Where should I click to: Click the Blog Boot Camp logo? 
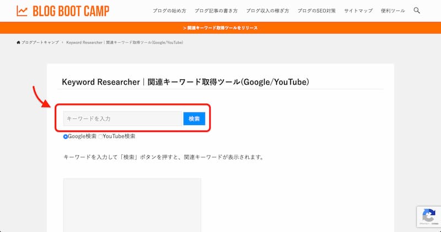(x=63, y=11)
